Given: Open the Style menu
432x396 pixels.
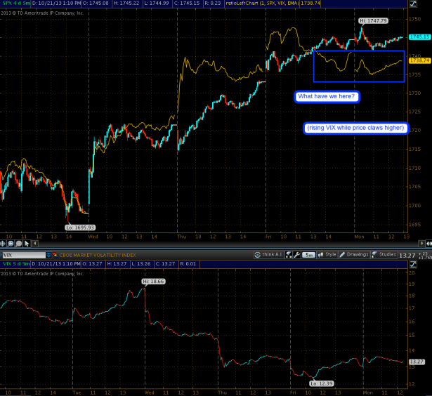Looking at the screenshot, I should 327,255.
